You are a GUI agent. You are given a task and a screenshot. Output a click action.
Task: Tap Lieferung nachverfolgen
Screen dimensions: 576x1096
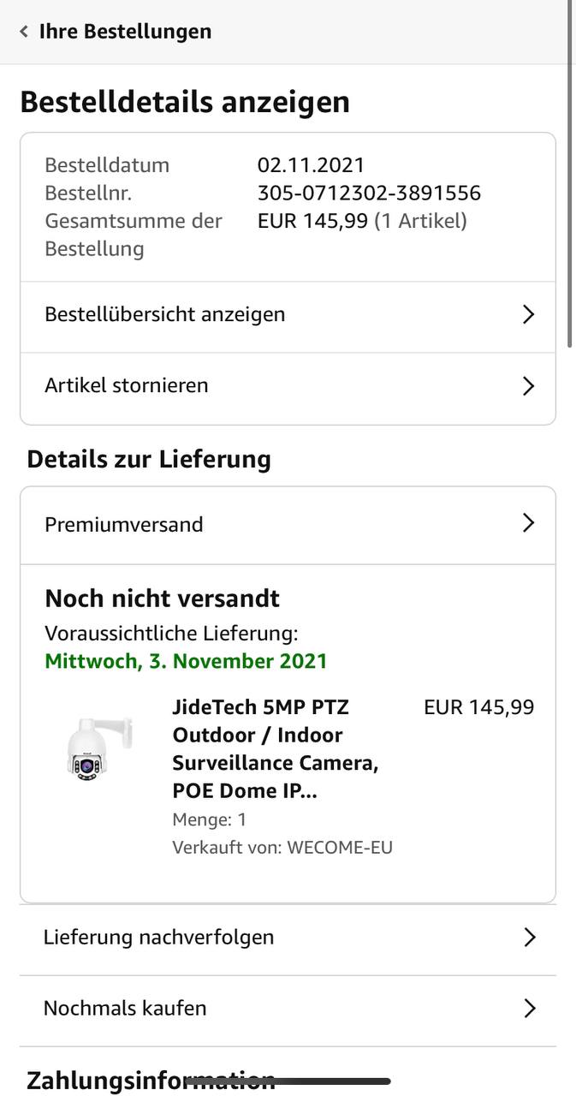point(159,937)
